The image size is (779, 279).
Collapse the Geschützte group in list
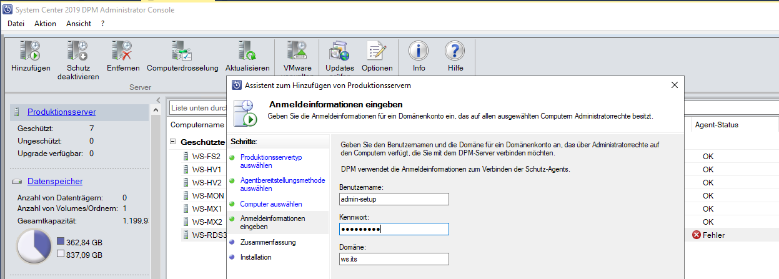[173, 142]
